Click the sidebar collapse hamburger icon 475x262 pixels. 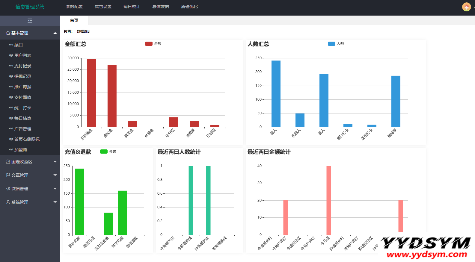pyautogui.click(x=30, y=21)
